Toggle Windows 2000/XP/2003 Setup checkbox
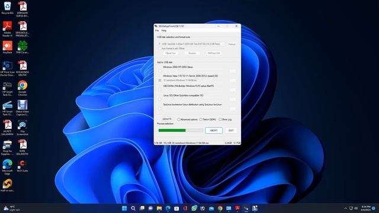379x213 pixels. click(160, 71)
